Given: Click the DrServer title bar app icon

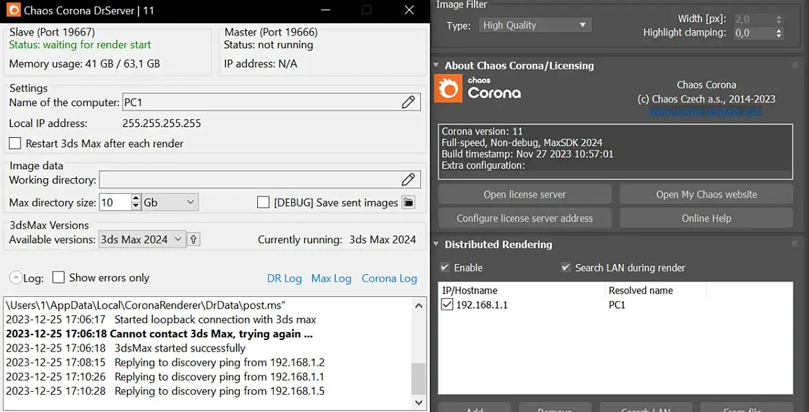Looking at the screenshot, I should click(x=12, y=10).
